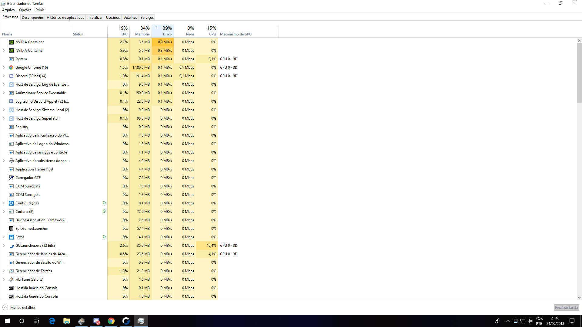The image size is (582, 327).
Task: Click the first NVIDIA Container process icon
Action: click(x=11, y=42)
